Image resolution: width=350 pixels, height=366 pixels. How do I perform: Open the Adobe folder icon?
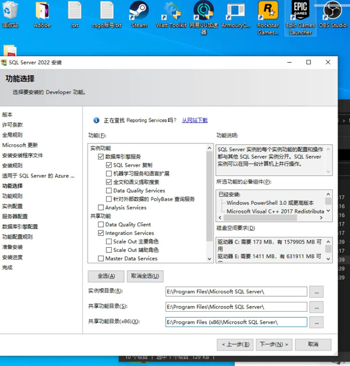[x=42, y=14]
